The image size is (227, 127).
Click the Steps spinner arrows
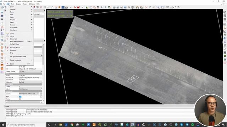point(41,97)
